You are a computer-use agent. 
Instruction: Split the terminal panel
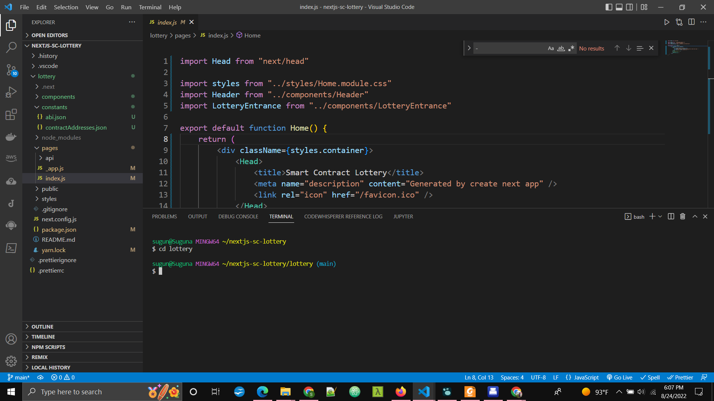[671, 216]
